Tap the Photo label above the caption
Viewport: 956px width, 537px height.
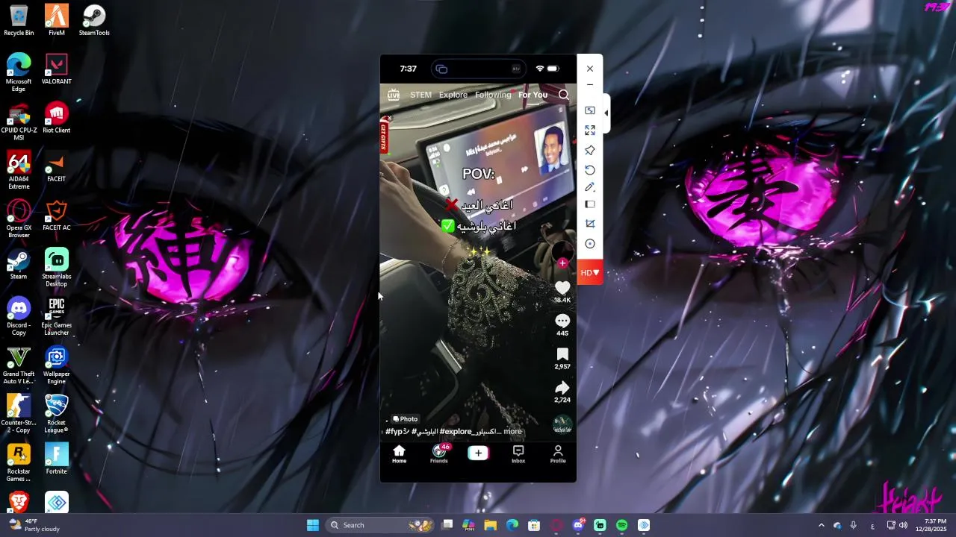[x=406, y=419]
